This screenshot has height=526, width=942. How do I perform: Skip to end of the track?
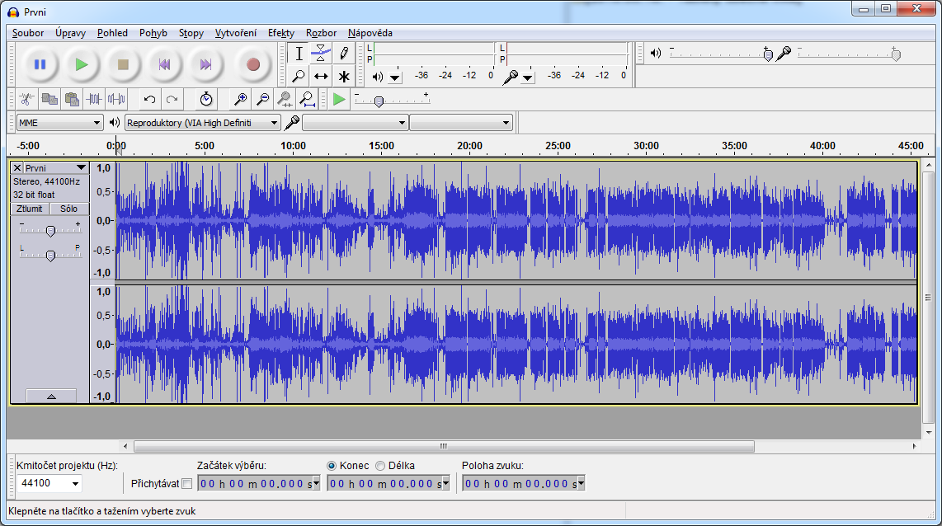coord(205,64)
